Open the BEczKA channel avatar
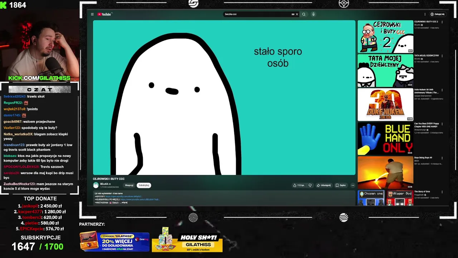Viewport: 458px width, 258px height. (x=96, y=185)
